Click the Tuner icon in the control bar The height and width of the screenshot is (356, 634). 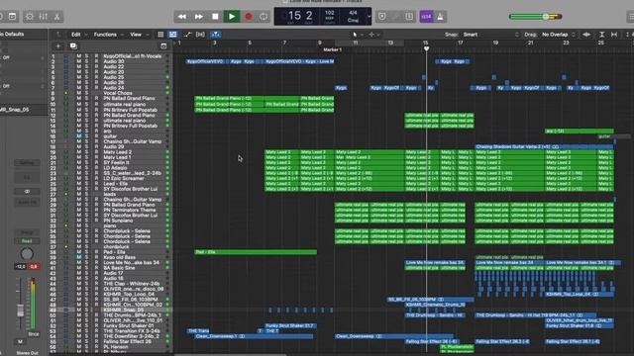(x=395, y=17)
